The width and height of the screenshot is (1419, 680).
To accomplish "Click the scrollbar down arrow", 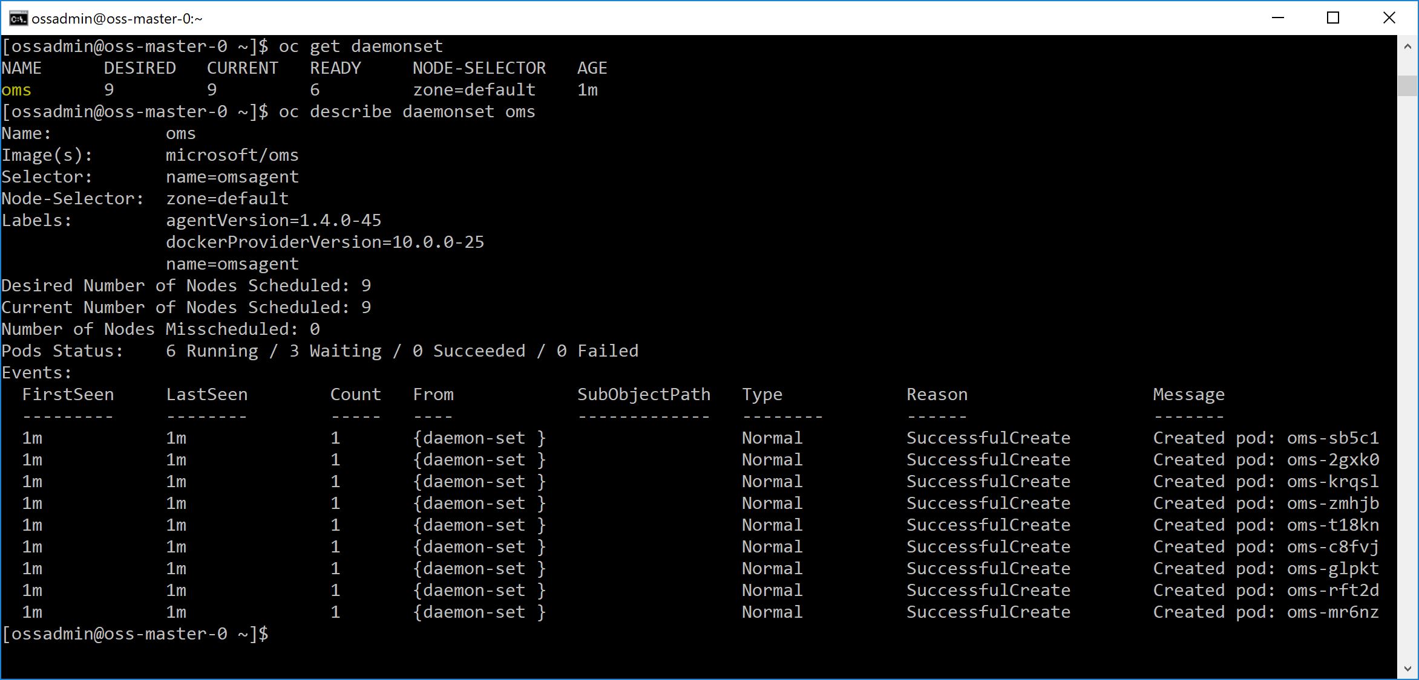I will click(1408, 669).
